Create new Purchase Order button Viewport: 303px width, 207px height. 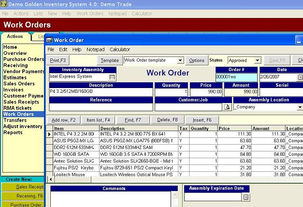click(x=23, y=204)
